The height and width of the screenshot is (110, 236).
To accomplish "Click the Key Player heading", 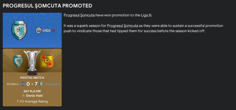I will tap(32, 91).
